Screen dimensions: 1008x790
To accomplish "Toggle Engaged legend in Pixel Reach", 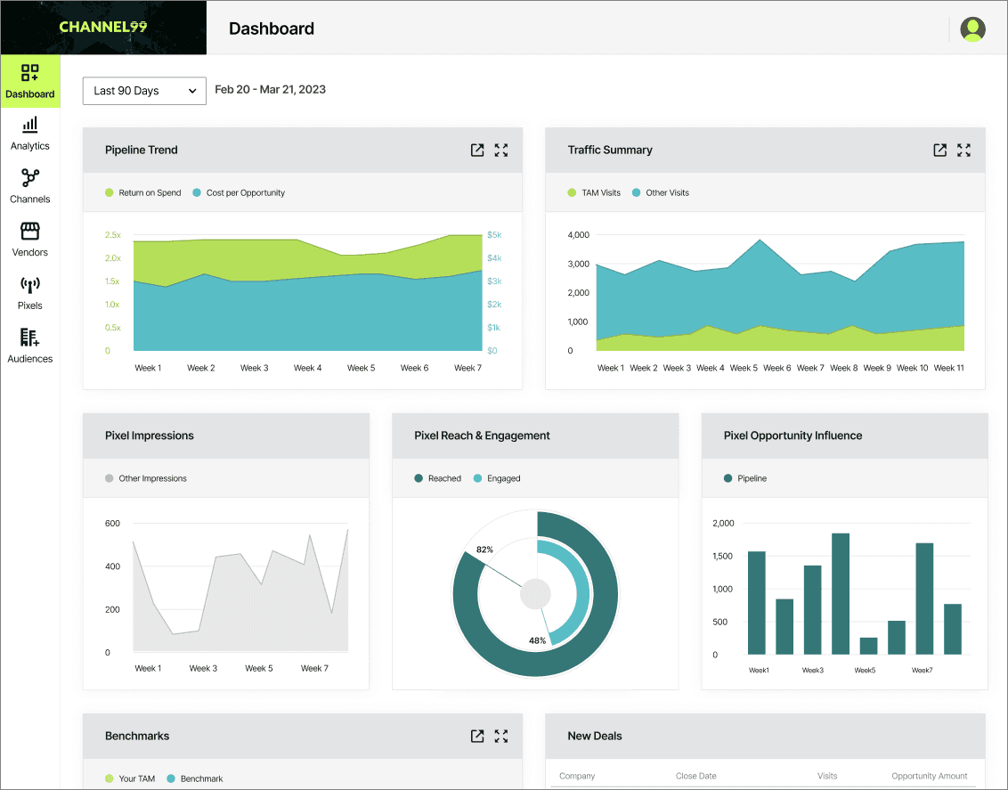I will (497, 478).
